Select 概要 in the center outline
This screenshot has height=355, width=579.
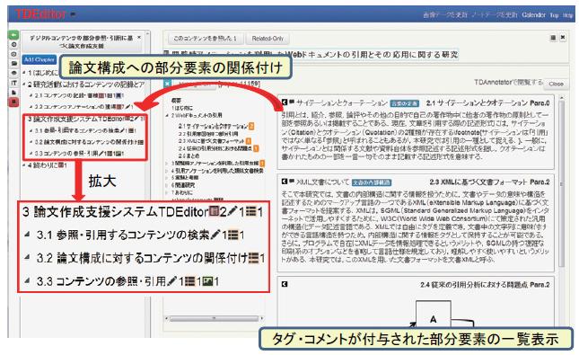click(176, 101)
